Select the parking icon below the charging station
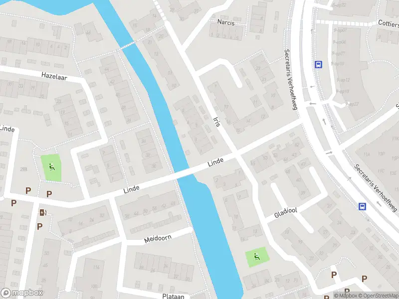 coord(39,227)
